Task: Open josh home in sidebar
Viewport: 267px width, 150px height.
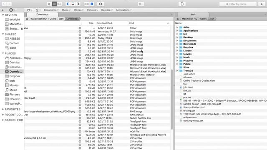Action: [x=12, y=80]
